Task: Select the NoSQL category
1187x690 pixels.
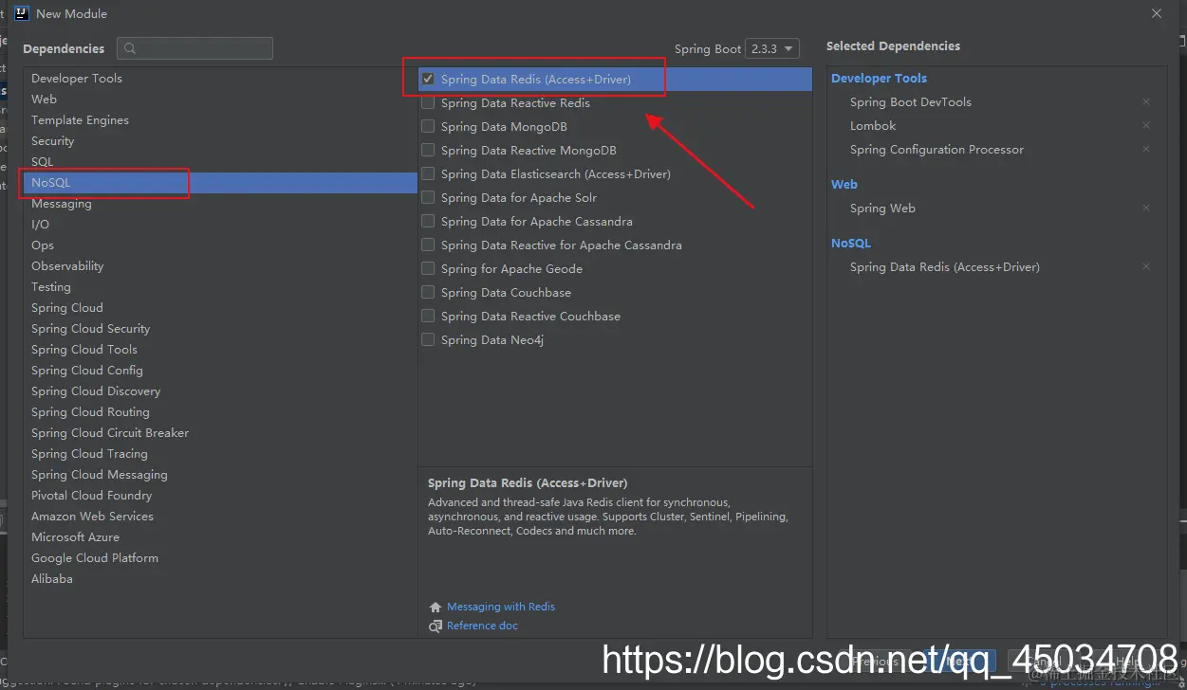Action: 220,182
